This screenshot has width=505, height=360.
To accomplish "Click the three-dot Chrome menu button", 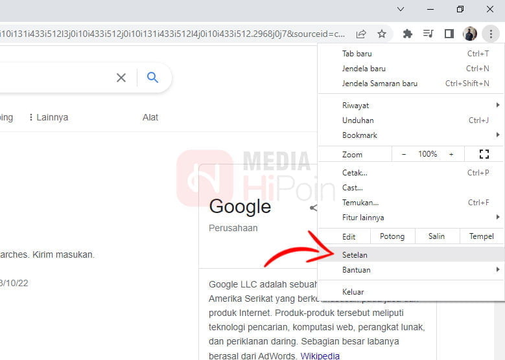I will click(491, 34).
